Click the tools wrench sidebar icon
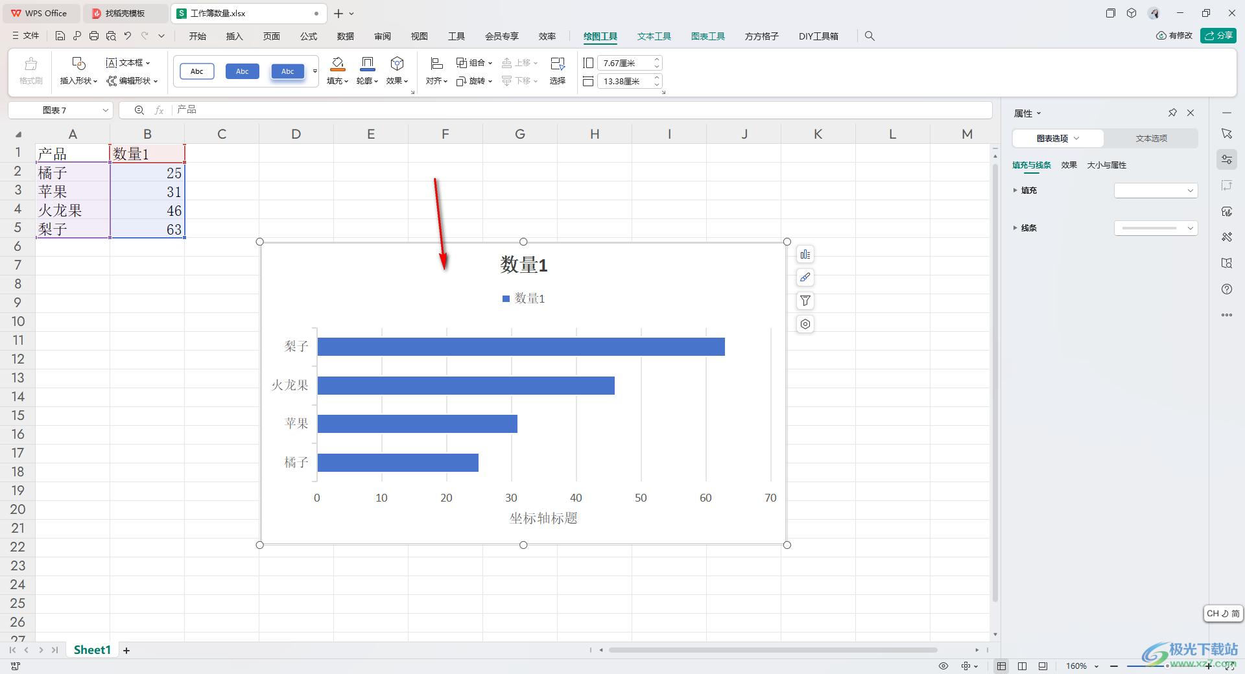 [1227, 237]
